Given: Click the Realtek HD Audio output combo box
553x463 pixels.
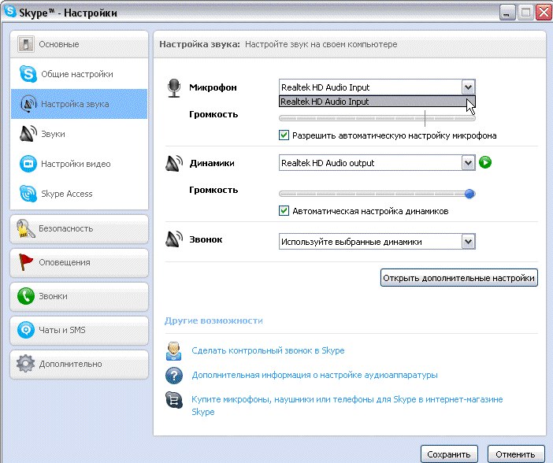Looking at the screenshot, I should pos(377,163).
